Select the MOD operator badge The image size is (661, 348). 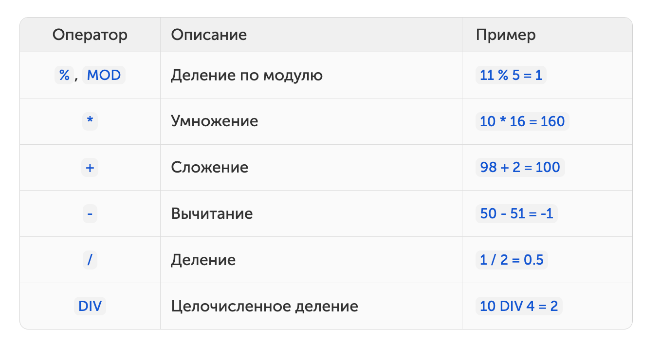coord(104,76)
